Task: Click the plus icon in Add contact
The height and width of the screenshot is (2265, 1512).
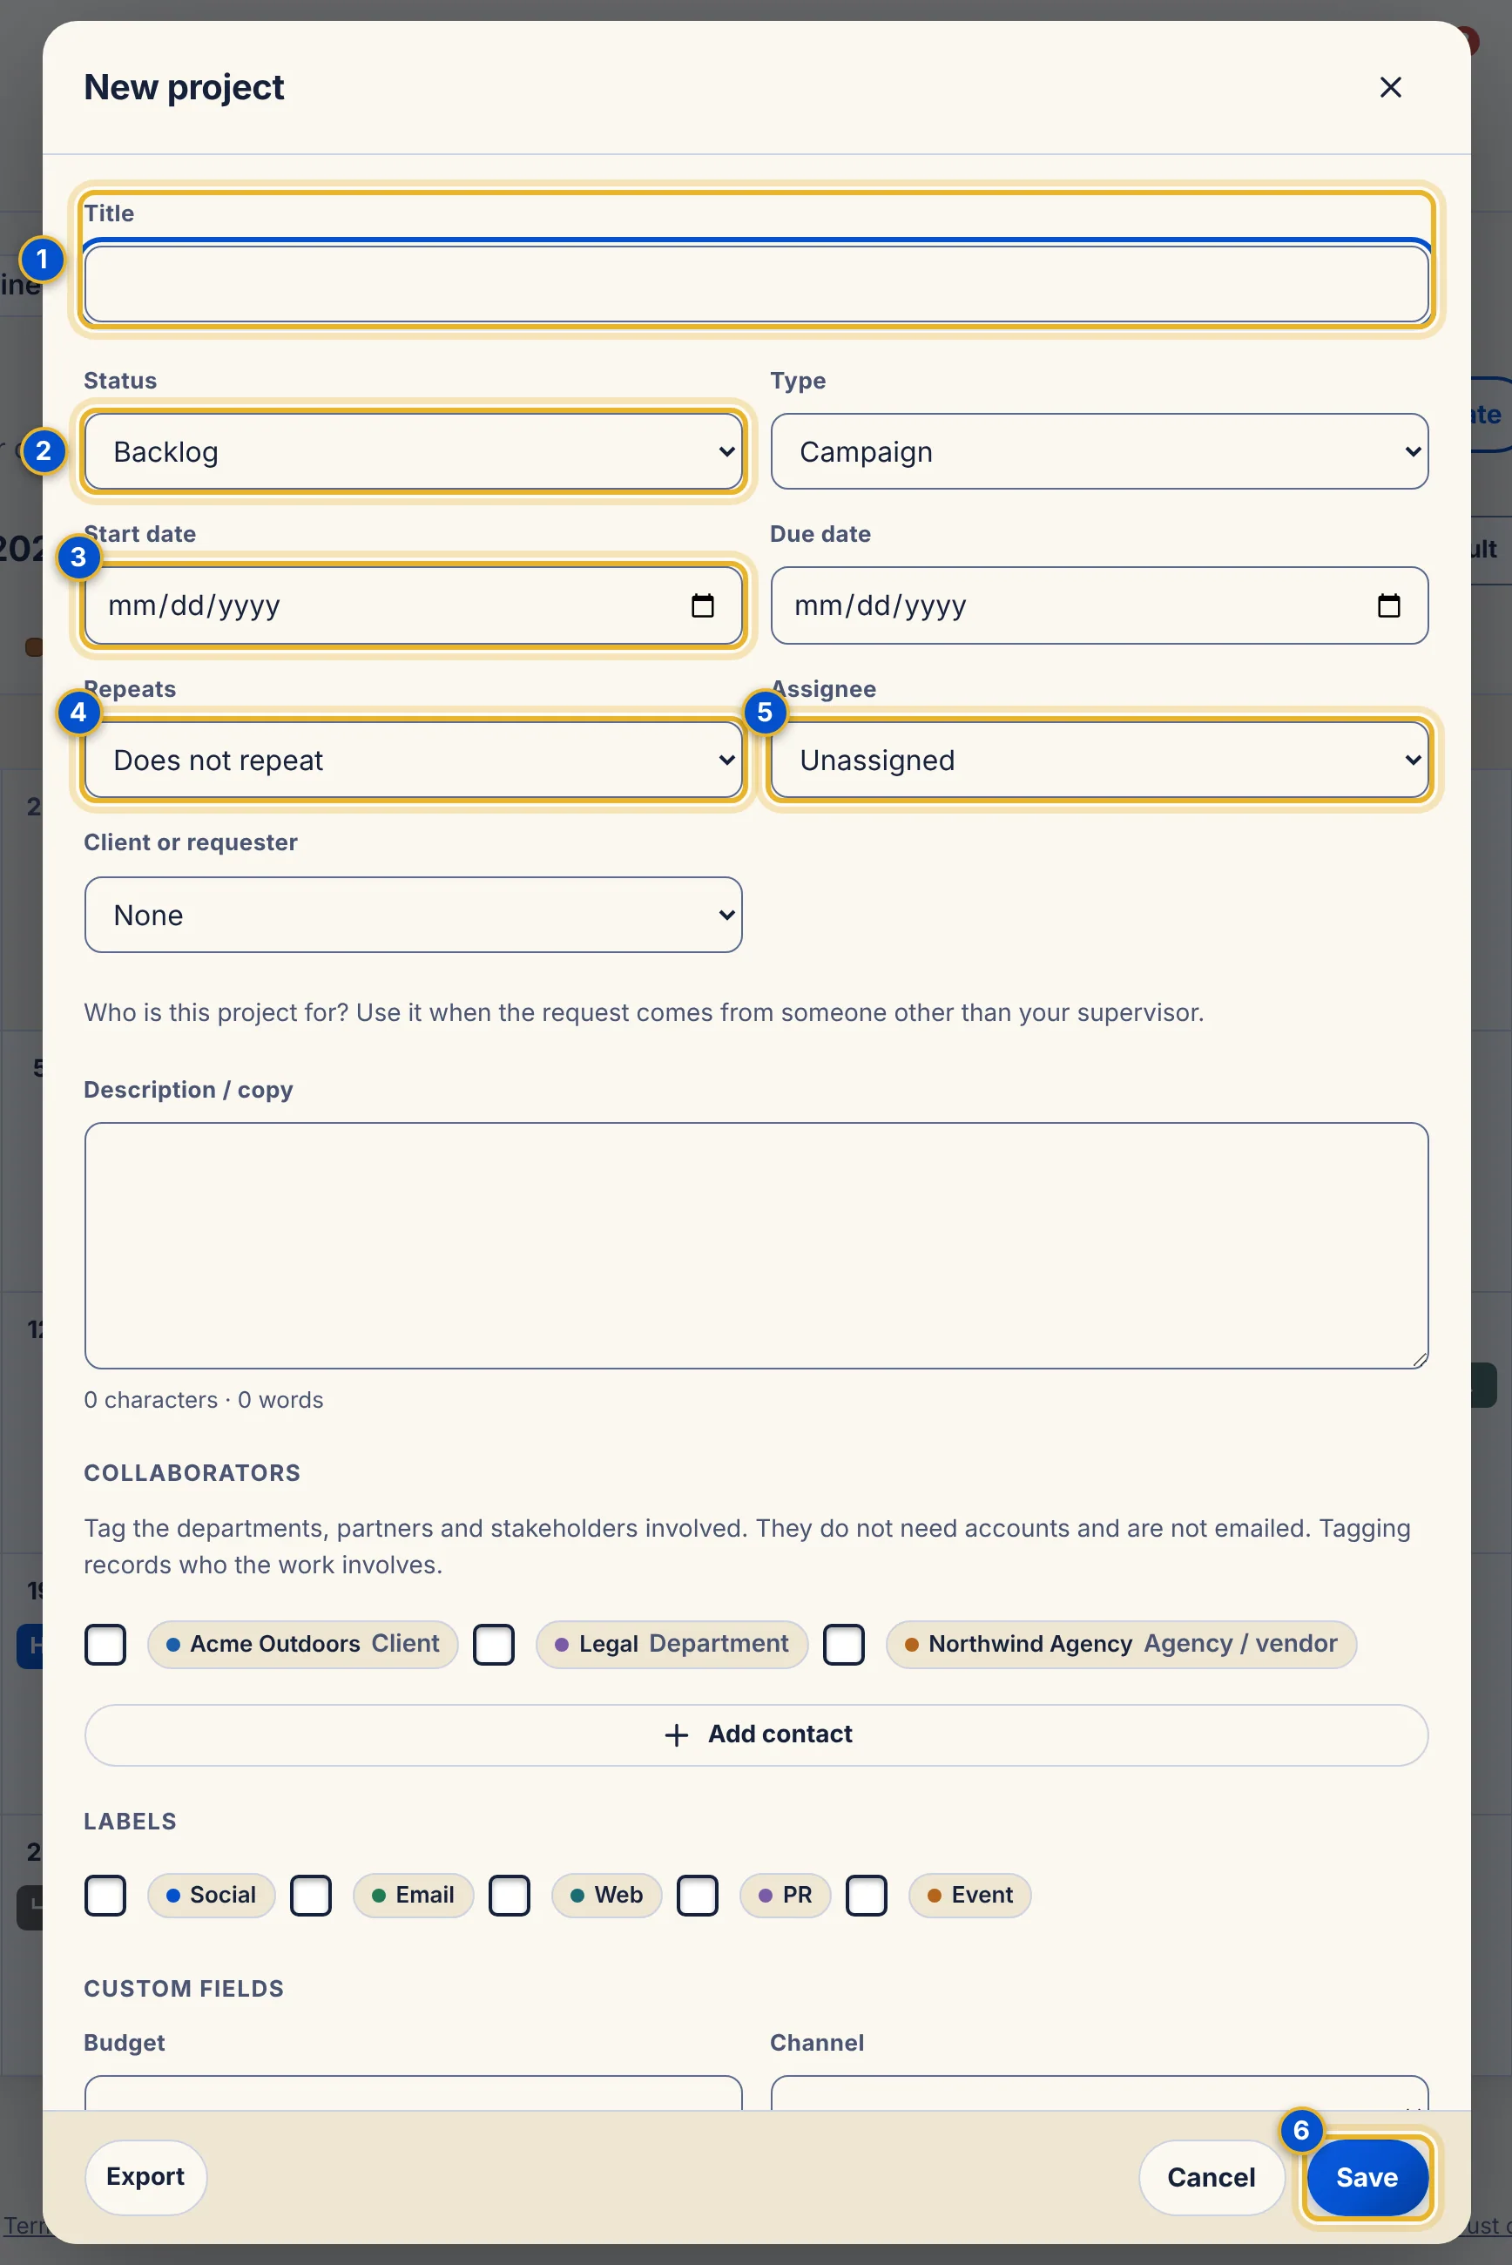Action: point(677,1734)
